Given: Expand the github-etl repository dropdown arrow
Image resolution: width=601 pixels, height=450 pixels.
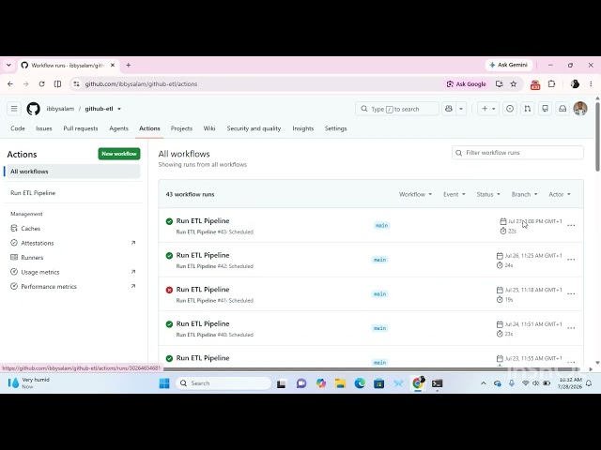Looking at the screenshot, I should point(119,109).
